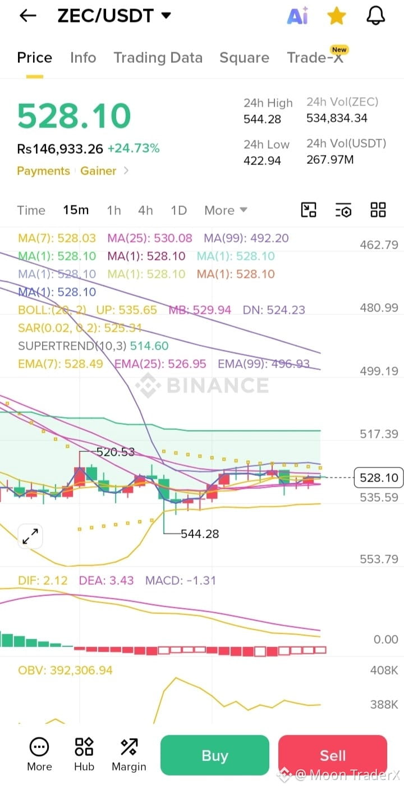Open the Gainer tag link

click(98, 171)
